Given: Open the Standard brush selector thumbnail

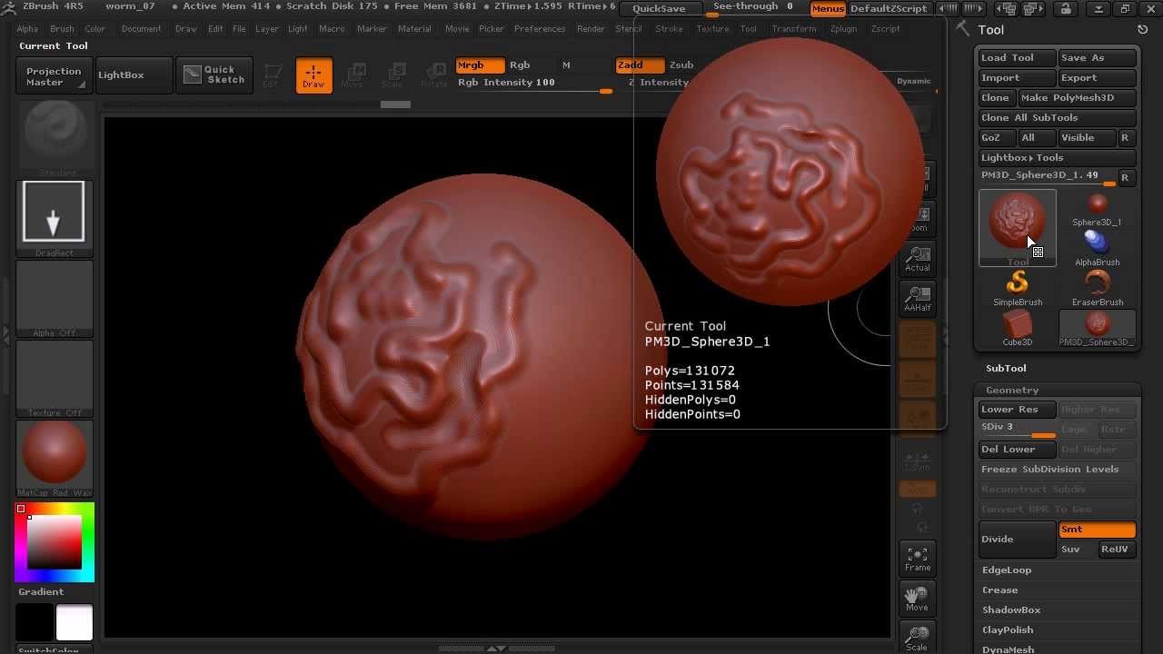Looking at the screenshot, I should [55, 138].
